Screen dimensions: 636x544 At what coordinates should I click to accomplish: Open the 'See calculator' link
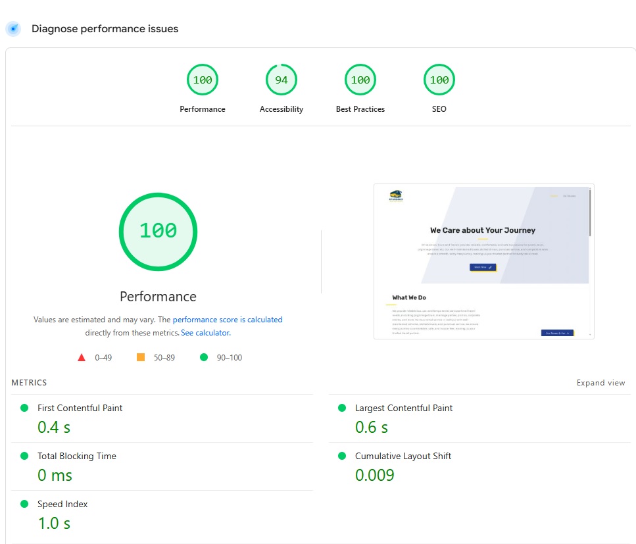click(x=205, y=333)
